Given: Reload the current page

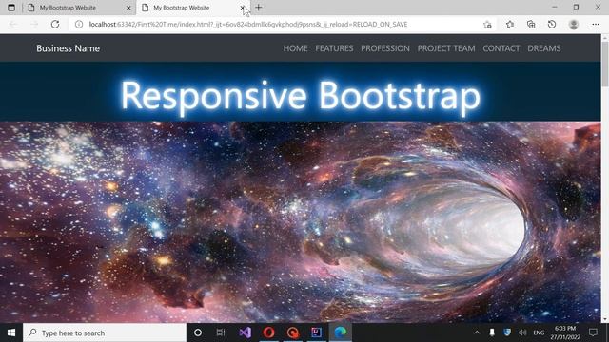Looking at the screenshot, I should [x=55, y=24].
